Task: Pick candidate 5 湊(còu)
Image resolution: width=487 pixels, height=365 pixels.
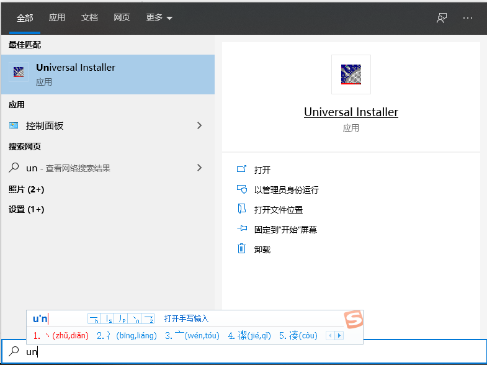Action: [x=298, y=335]
